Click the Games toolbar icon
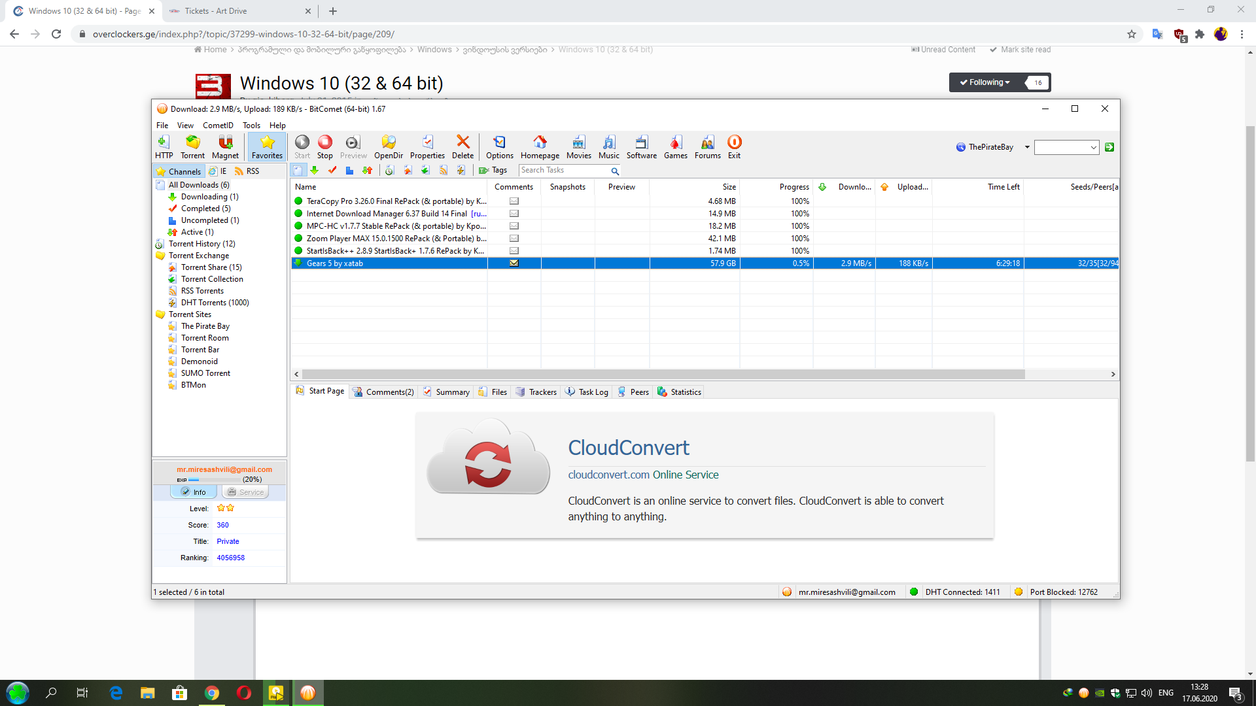 pyautogui.click(x=675, y=146)
